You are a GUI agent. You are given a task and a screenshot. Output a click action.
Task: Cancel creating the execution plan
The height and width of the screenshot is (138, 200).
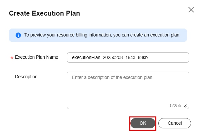click(175, 123)
